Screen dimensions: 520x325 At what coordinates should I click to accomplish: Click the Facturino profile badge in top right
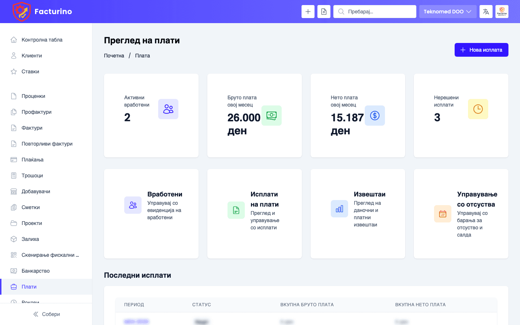pos(502,11)
